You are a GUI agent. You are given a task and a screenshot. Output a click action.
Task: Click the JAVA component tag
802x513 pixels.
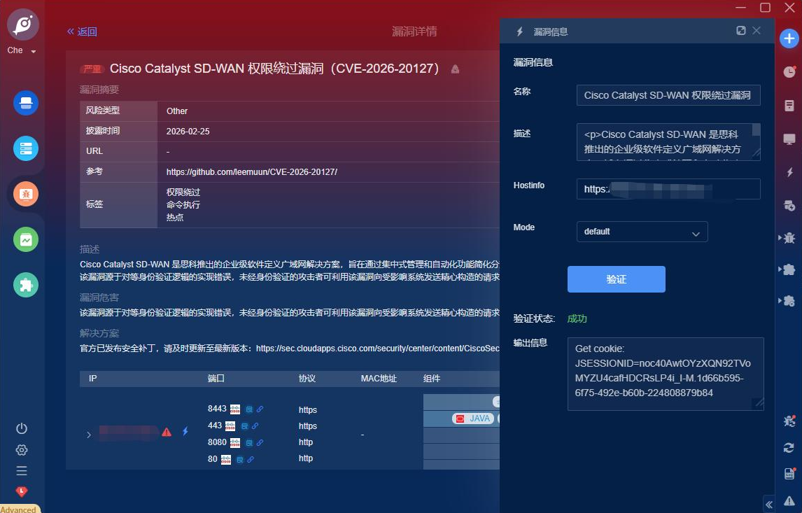474,419
